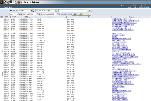The width and height of the screenshot is (151, 101).
Task: Click the 検索 search button
Action: 75,14
